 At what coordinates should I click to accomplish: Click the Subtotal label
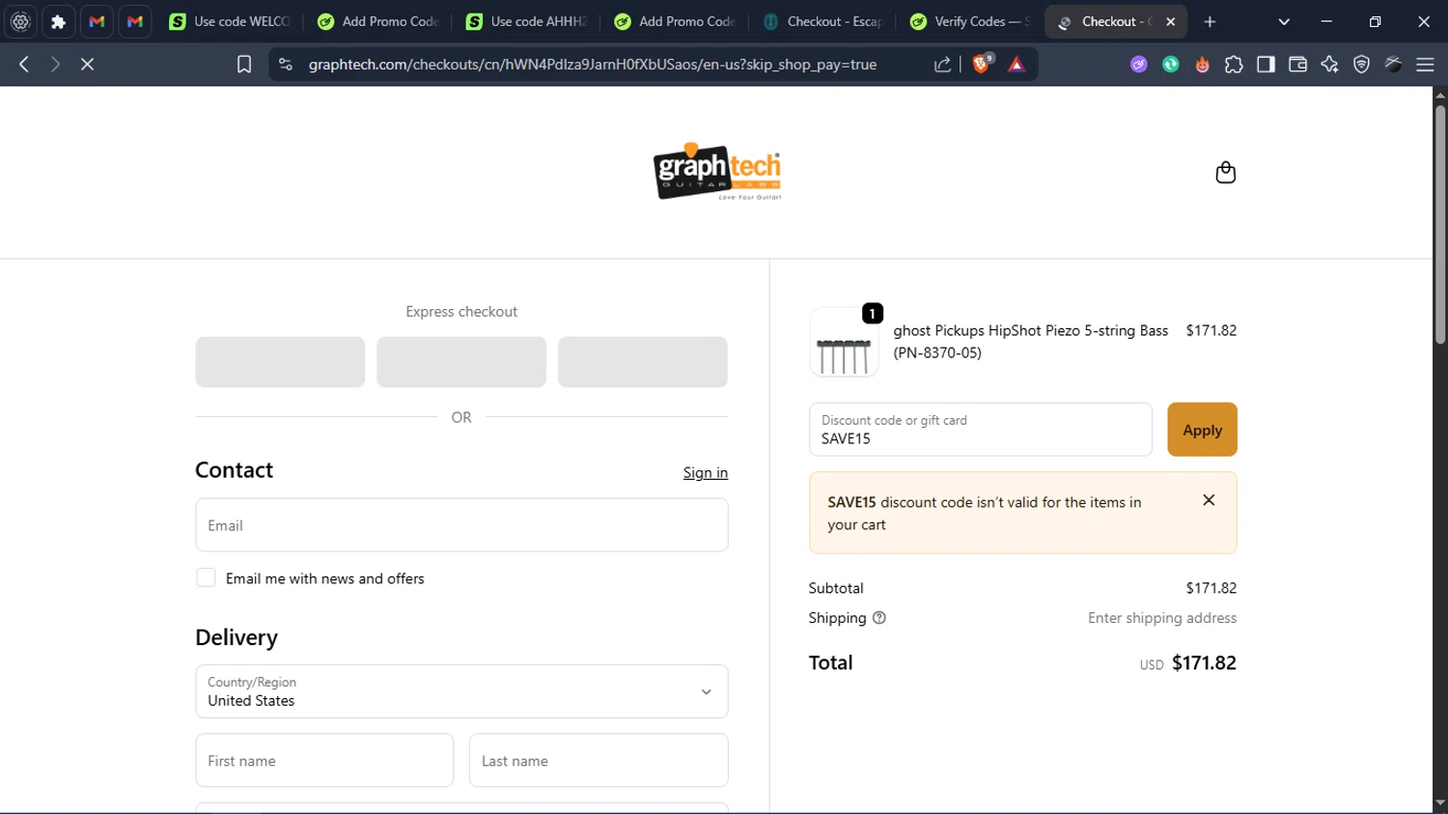click(836, 588)
